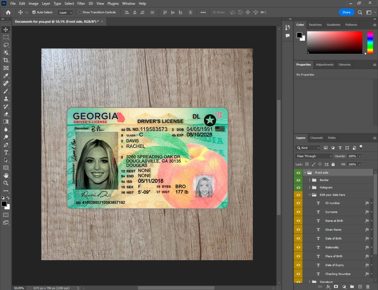
Task: Click the trash icon in Layers panel
Action: [x=368, y=287]
